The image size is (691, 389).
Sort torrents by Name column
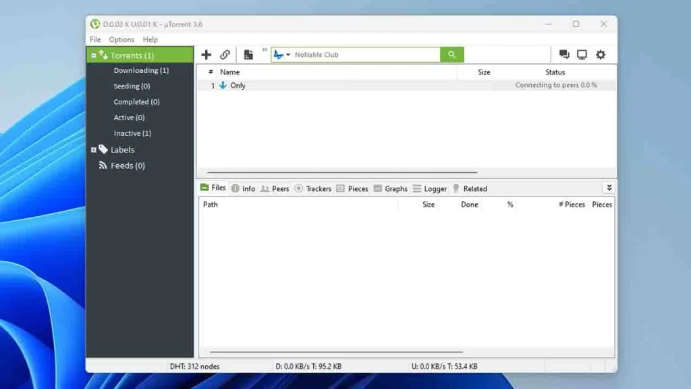pyautogui.click(x=229, y=72)
